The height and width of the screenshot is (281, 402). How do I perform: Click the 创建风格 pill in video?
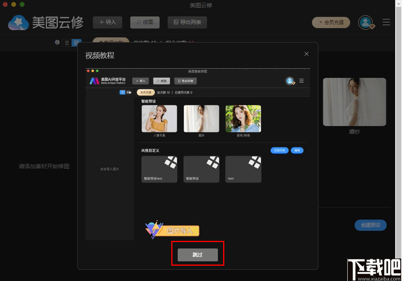[279, 151]
